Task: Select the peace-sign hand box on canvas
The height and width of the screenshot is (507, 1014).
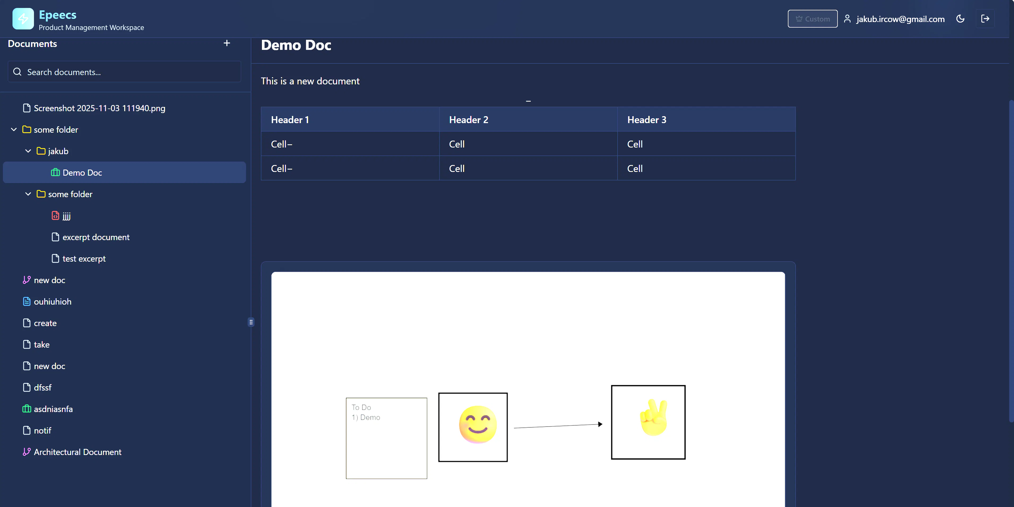Action: [648, 422]
